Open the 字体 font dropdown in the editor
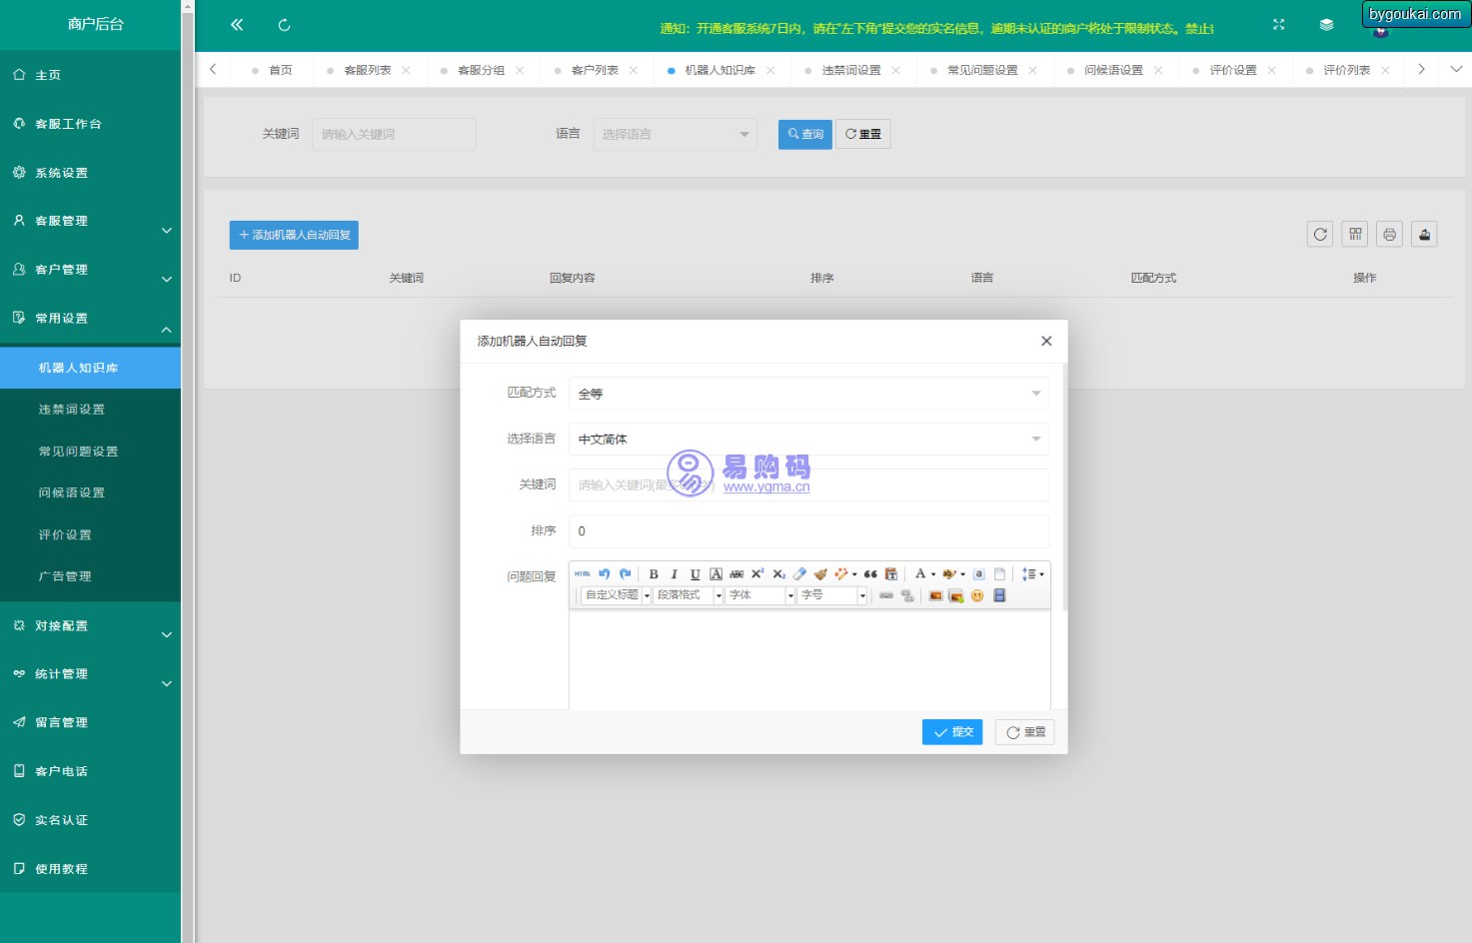The width and height of the screenshot is (1472, 943). (x=760, y=595)
